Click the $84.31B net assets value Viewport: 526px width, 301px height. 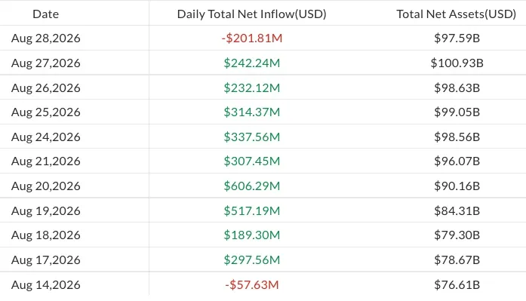coord(457,210)
